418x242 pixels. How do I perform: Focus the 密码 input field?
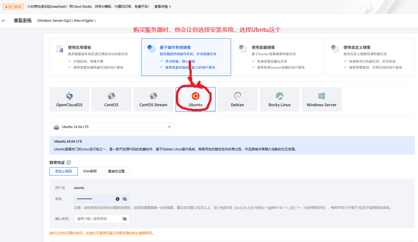tap(102, 199)
